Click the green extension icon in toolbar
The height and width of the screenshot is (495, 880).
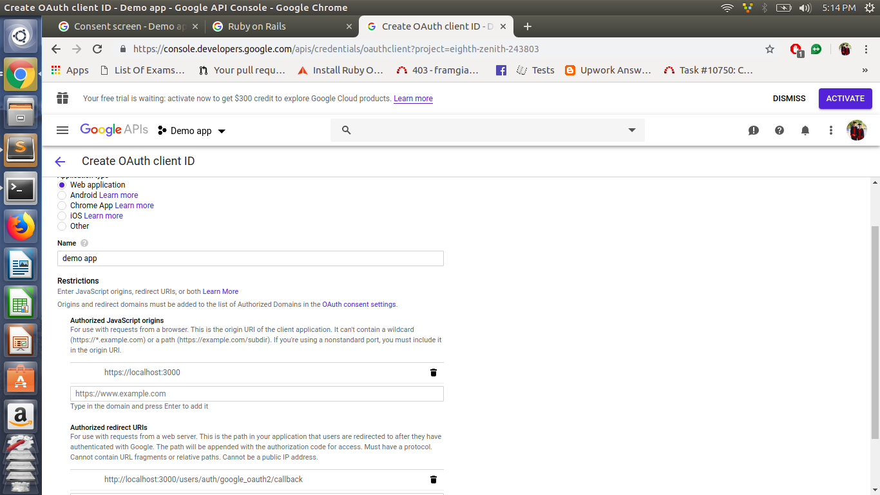click(x=816, y=49)
